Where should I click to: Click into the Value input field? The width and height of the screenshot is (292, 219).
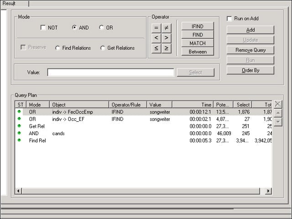(110, 72)
